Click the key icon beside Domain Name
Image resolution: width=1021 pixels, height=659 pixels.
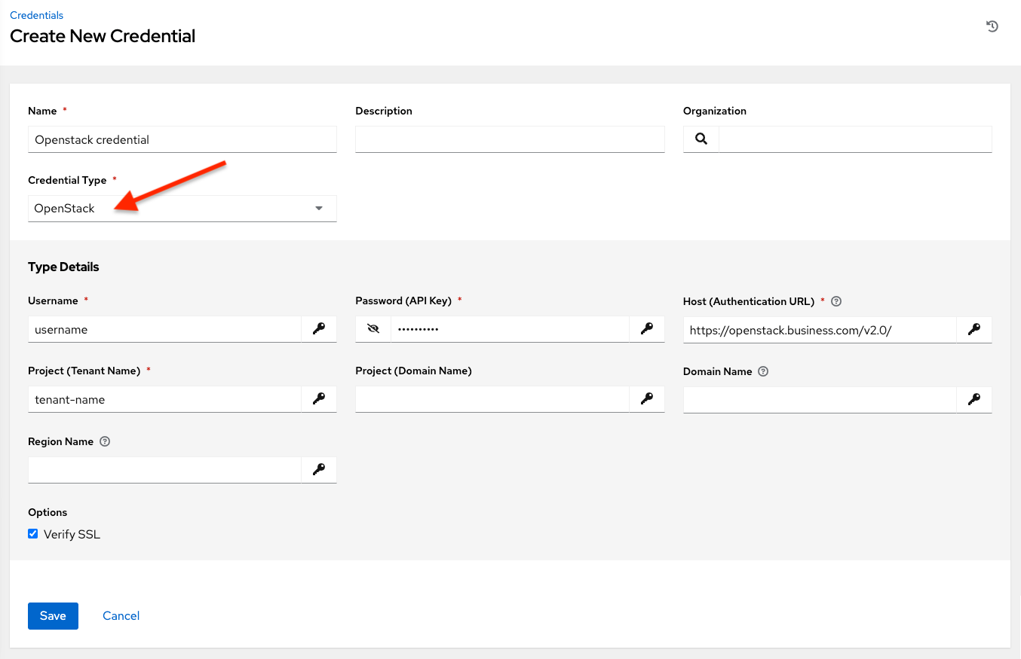click(973, 399)
